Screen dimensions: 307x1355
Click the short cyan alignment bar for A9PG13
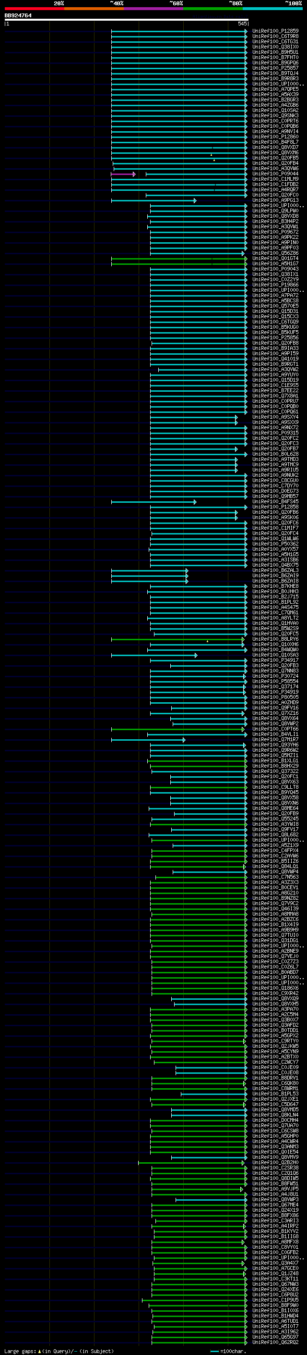tap(154, 200)
